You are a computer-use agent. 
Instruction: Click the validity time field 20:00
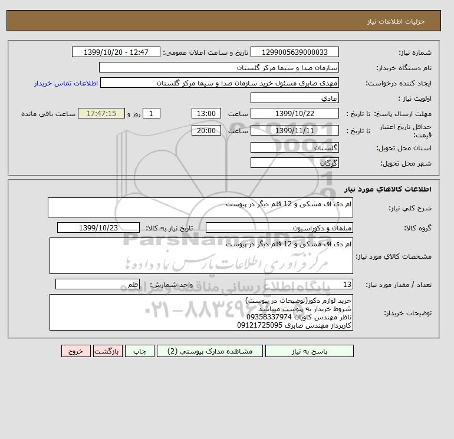[x=206, y=130]
